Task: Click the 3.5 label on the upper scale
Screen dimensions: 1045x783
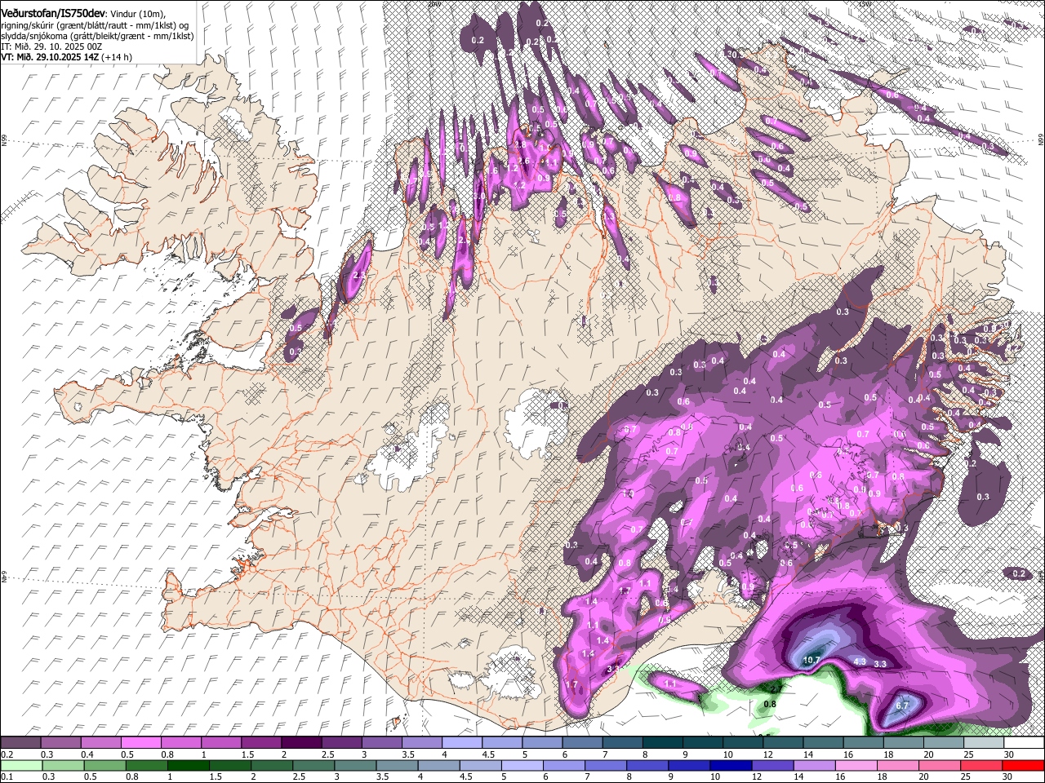Action: coord(408,754)
